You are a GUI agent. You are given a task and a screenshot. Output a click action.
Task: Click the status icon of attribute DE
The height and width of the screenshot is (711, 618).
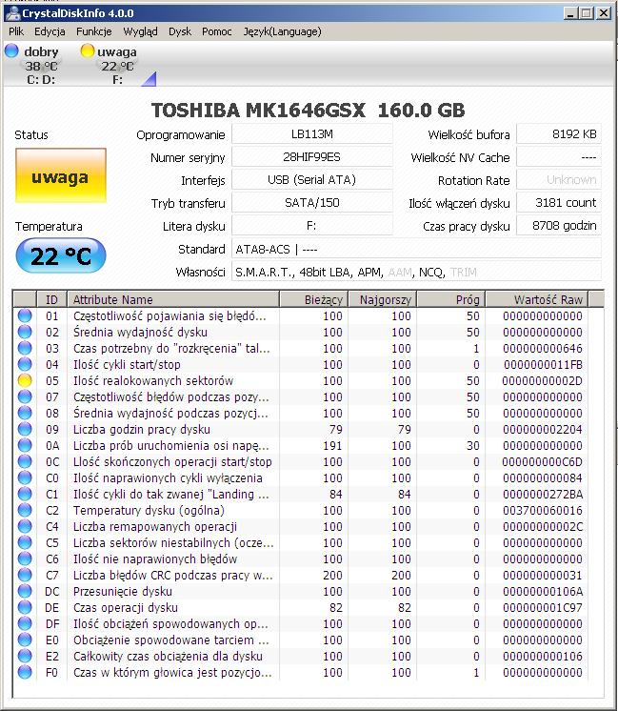(25, 608)
